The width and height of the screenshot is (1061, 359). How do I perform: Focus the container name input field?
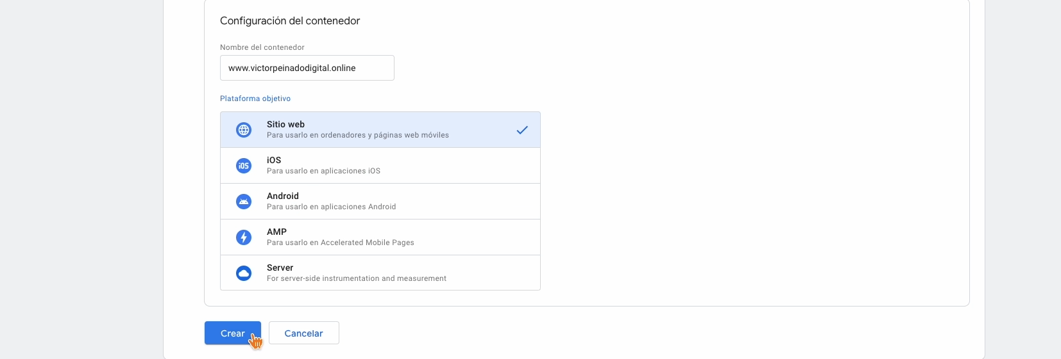coord(307,68)
